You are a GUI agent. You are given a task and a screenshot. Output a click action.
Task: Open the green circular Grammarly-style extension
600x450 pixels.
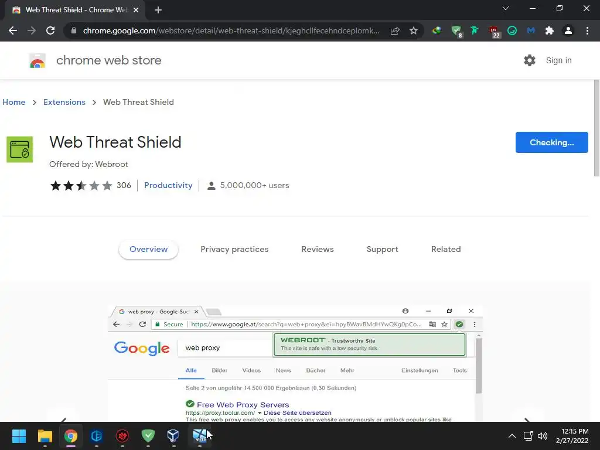pyautogui.click(x=512, y=30)
